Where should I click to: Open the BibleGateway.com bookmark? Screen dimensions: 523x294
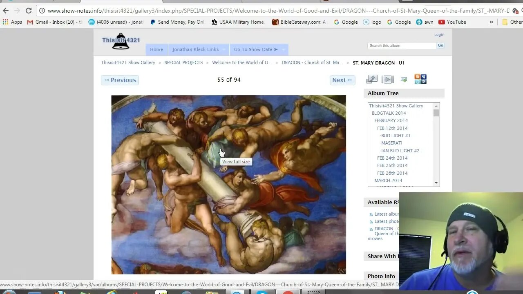(x=299, y=22)
